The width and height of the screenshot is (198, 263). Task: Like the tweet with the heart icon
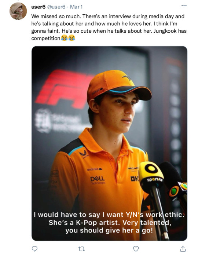[136, 249]
